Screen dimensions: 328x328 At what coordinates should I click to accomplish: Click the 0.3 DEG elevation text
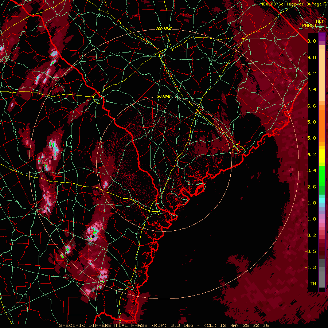(x=183, y=325)
